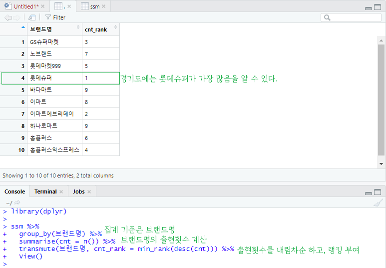Click the back navigation arrow in viewer toolbar
This screenshot has width=386, height=268.
point(8,17)
